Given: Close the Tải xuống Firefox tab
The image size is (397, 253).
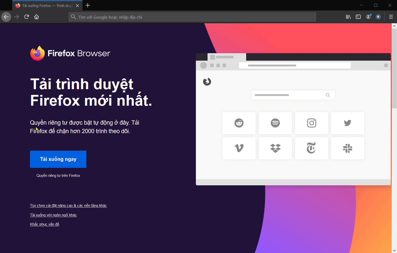Looking at the screenshot, I should 77,5.
